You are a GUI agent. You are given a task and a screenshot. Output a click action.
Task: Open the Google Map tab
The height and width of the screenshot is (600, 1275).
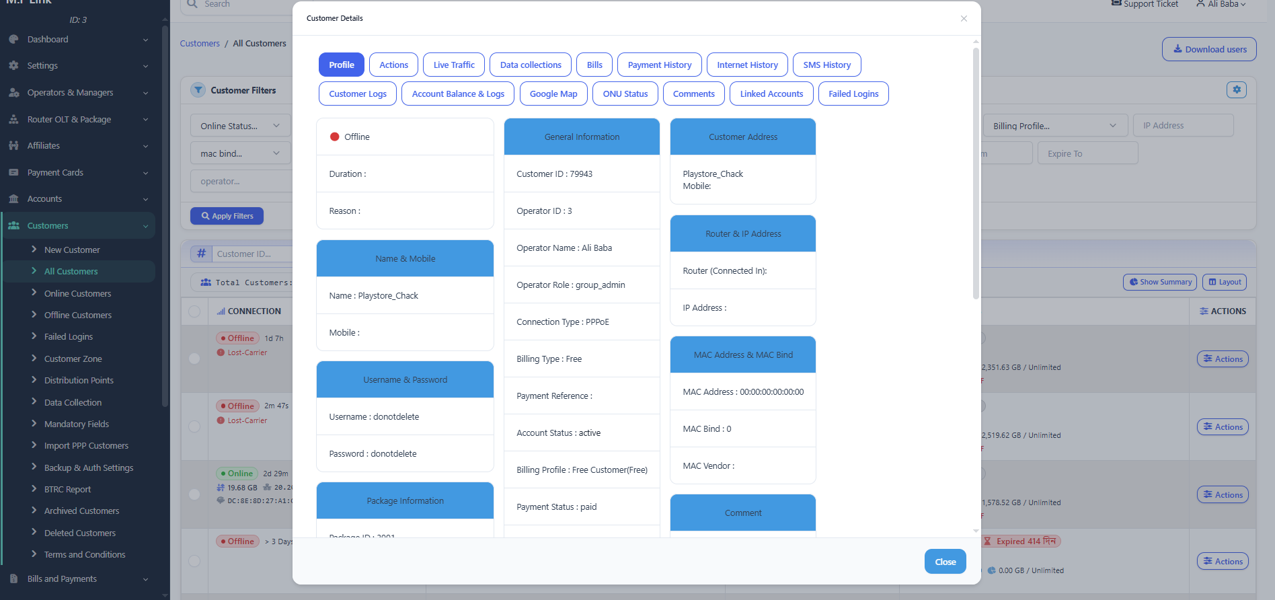click(x=553, y=93)
